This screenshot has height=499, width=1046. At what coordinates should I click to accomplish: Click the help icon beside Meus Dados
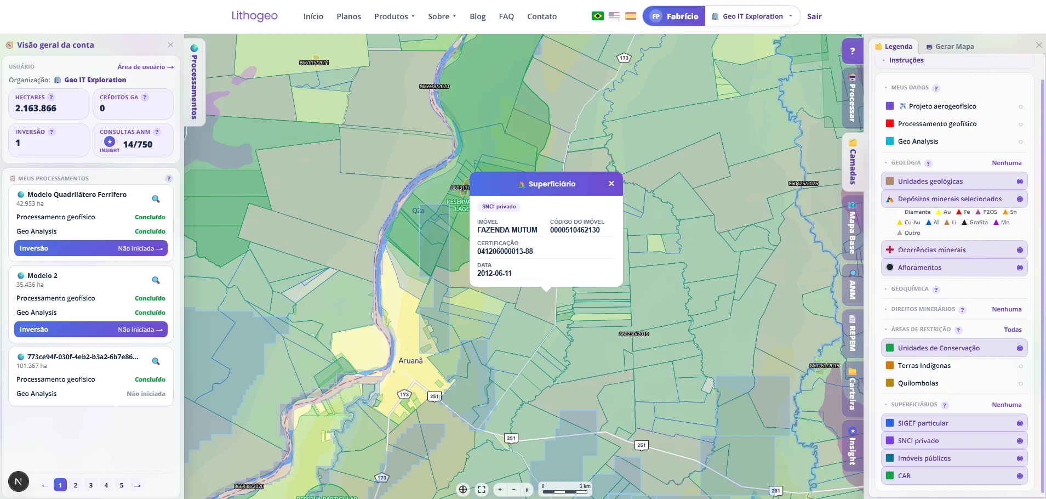(x=936, y=88)
